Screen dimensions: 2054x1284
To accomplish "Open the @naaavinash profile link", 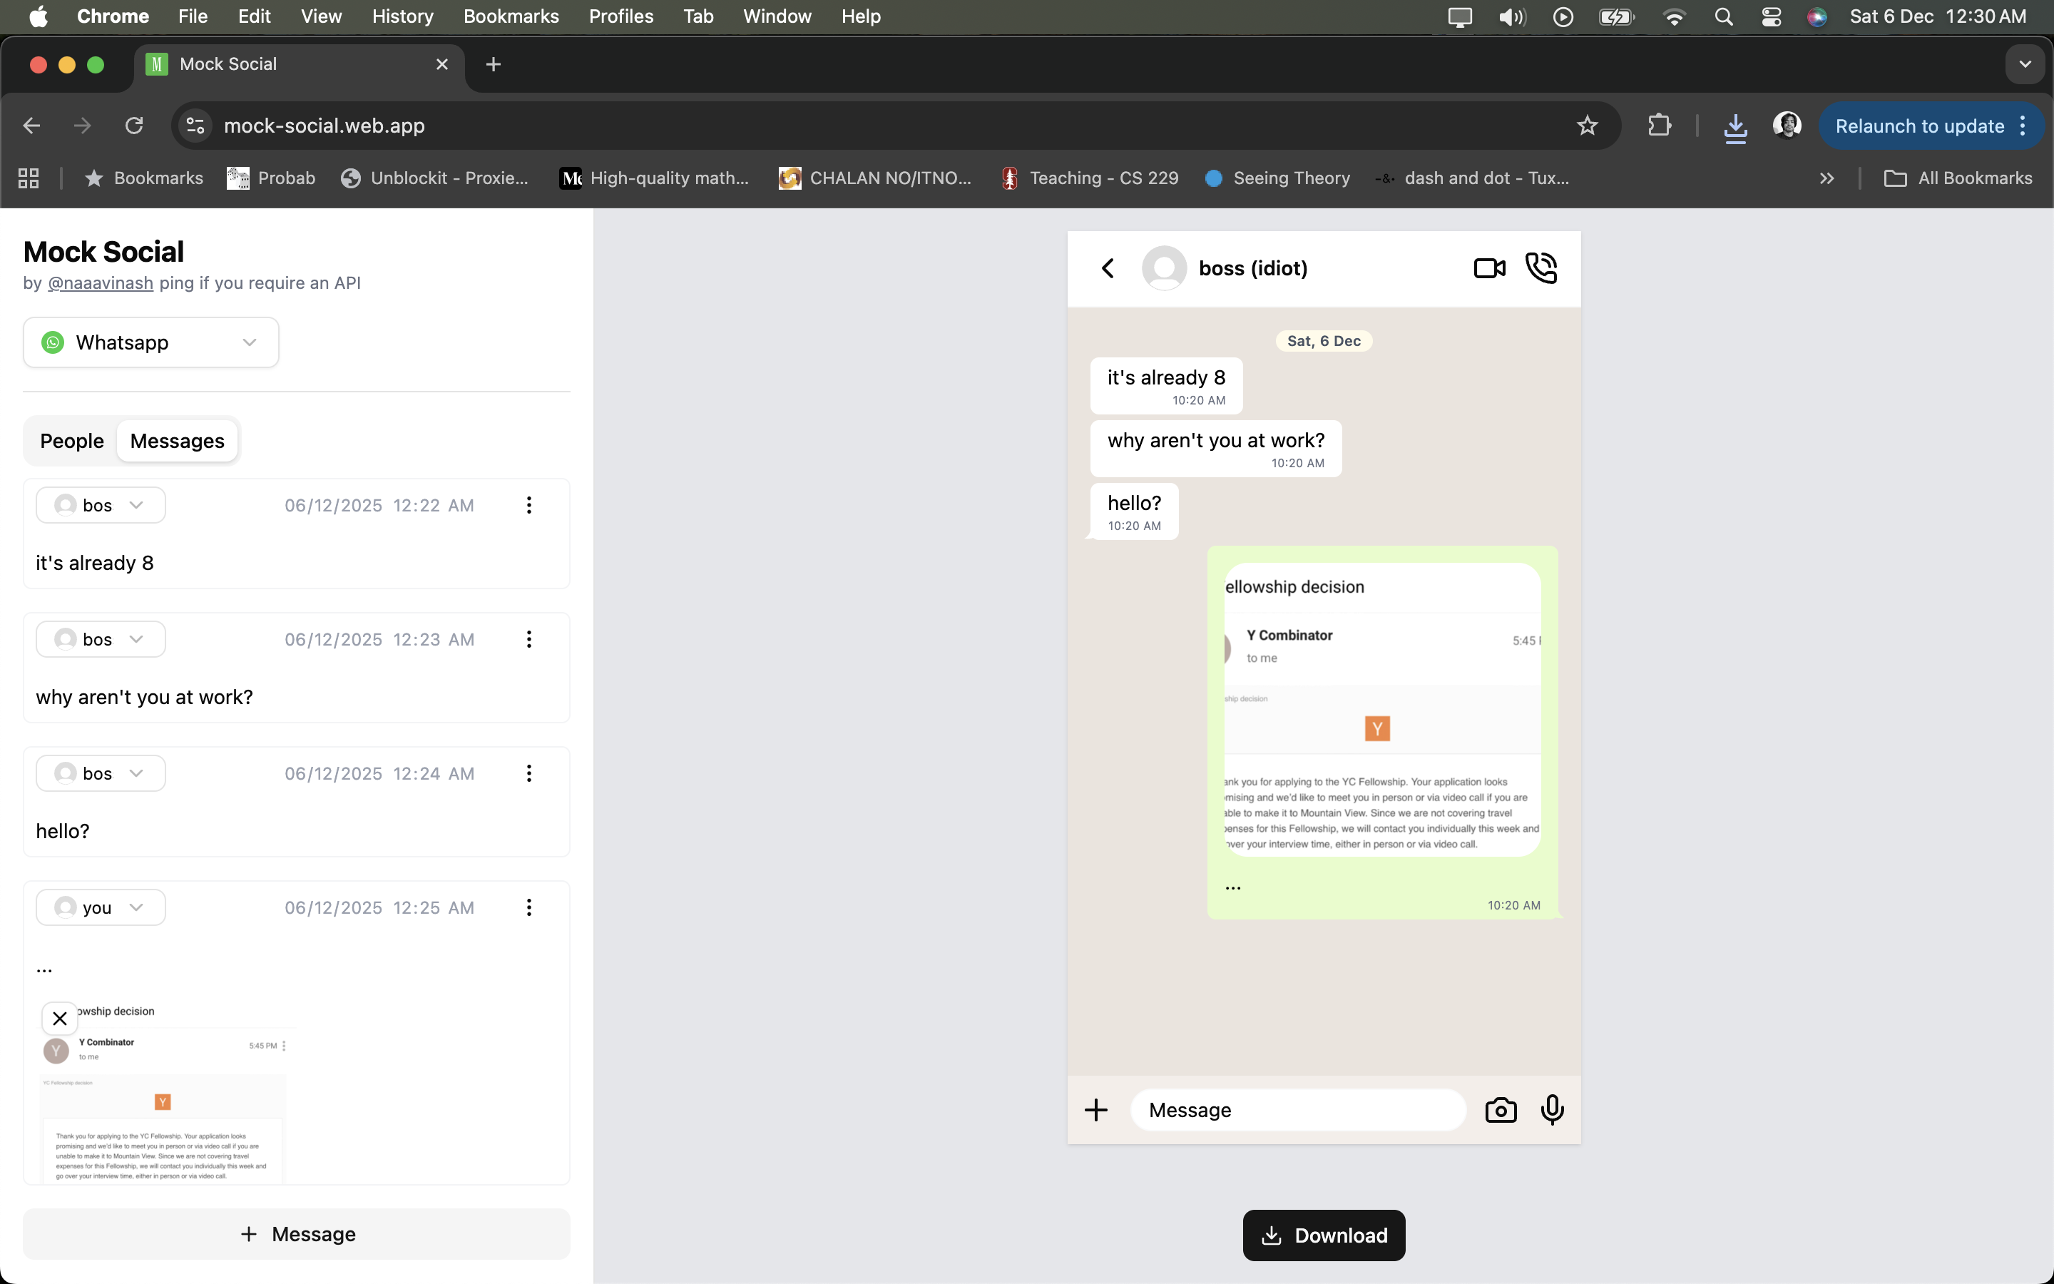I will (100, 282).
